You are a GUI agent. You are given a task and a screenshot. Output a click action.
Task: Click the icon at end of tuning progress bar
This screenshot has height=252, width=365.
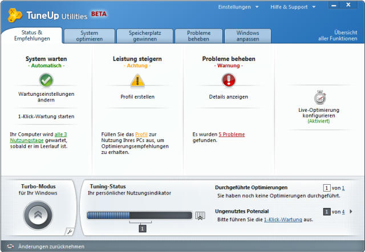coord(200,216)
